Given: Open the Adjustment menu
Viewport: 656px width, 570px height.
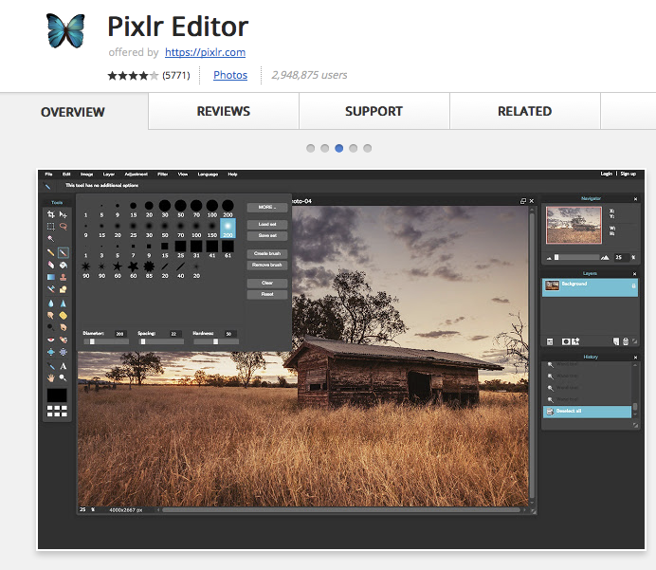Looking at the screenshot, I should pyautogui.click(x=136, y=175).
